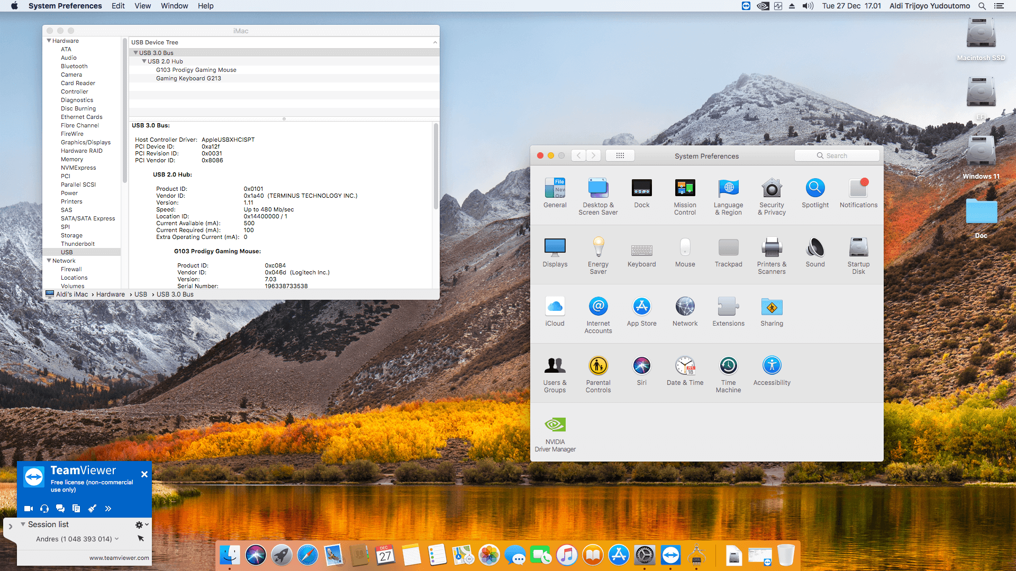Open the System Preferences app menu
This screenshot has height=571, width=1016.
click(x=65, y=6)
